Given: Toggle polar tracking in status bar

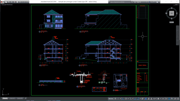Looking at the screenshot, I should (126, 99).
